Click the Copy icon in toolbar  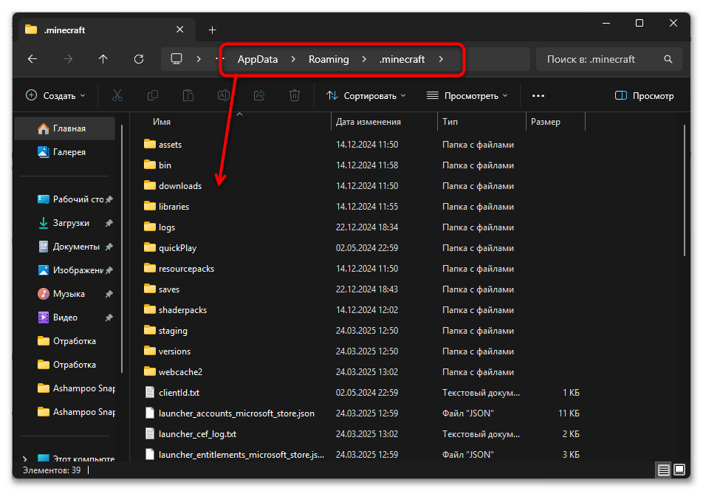point(153,95)
